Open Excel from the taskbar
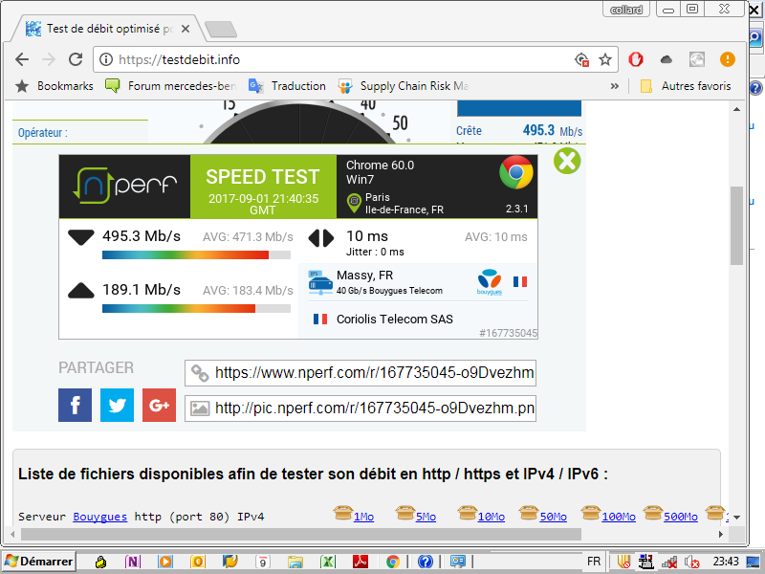The height and width of the screenshot is (574, 765). click(x=327, y=562)
